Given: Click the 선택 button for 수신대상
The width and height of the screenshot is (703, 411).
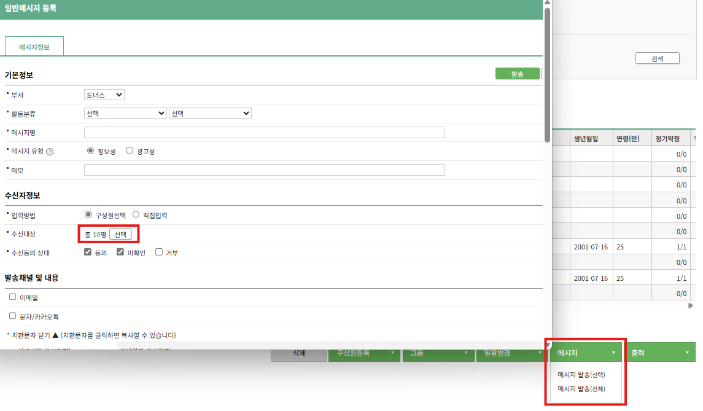Looking at the screenshot, I should click(x=120, y=234).
